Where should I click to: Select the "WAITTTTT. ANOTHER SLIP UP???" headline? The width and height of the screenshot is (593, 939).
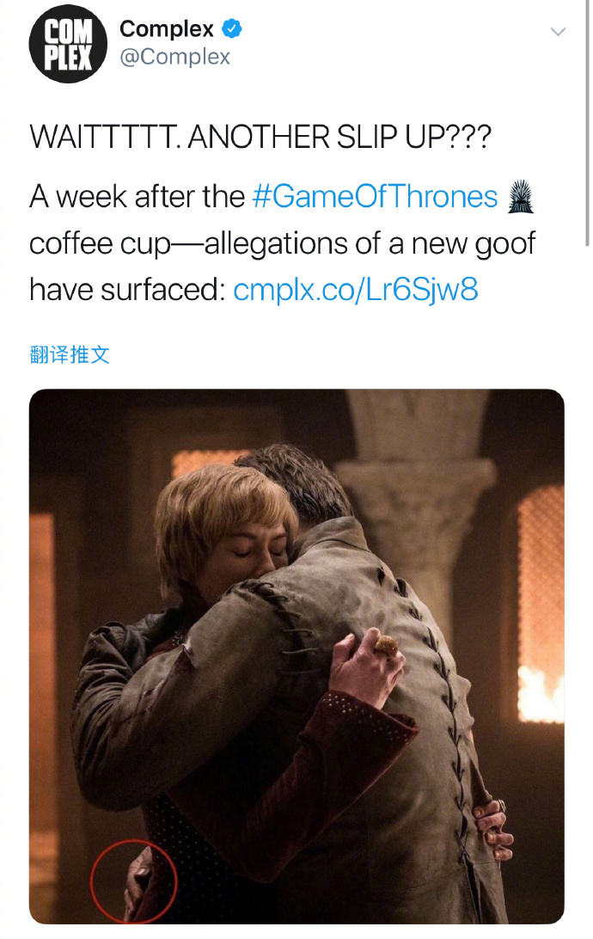click(x=260, y=137)
